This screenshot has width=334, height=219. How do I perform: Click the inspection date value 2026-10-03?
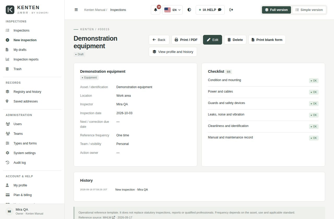(x=124, y=113)
